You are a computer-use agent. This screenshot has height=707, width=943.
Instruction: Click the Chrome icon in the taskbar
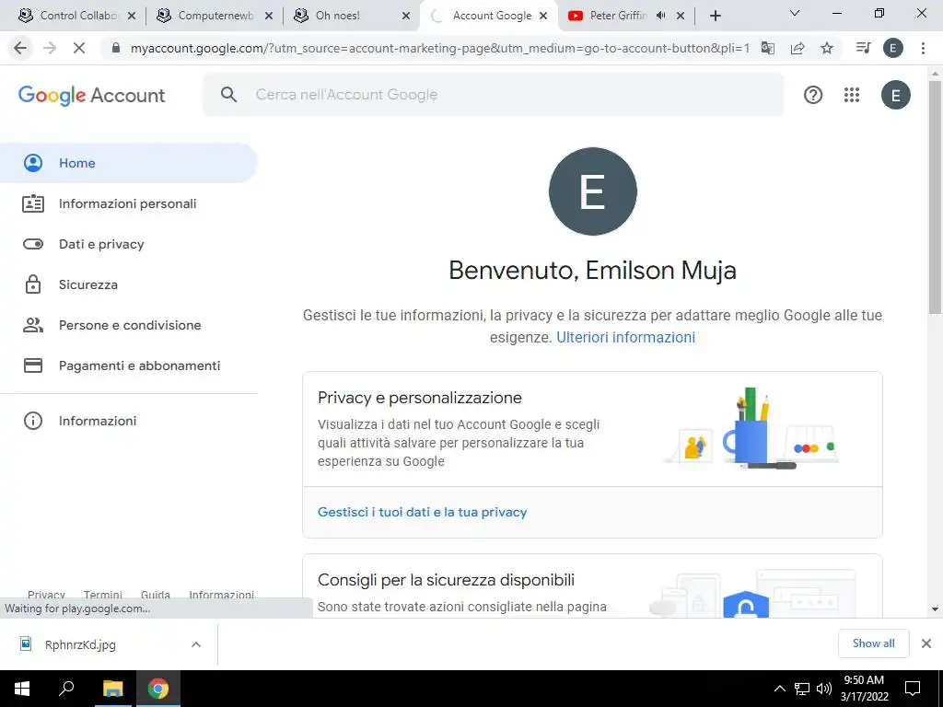click(158, 689)
